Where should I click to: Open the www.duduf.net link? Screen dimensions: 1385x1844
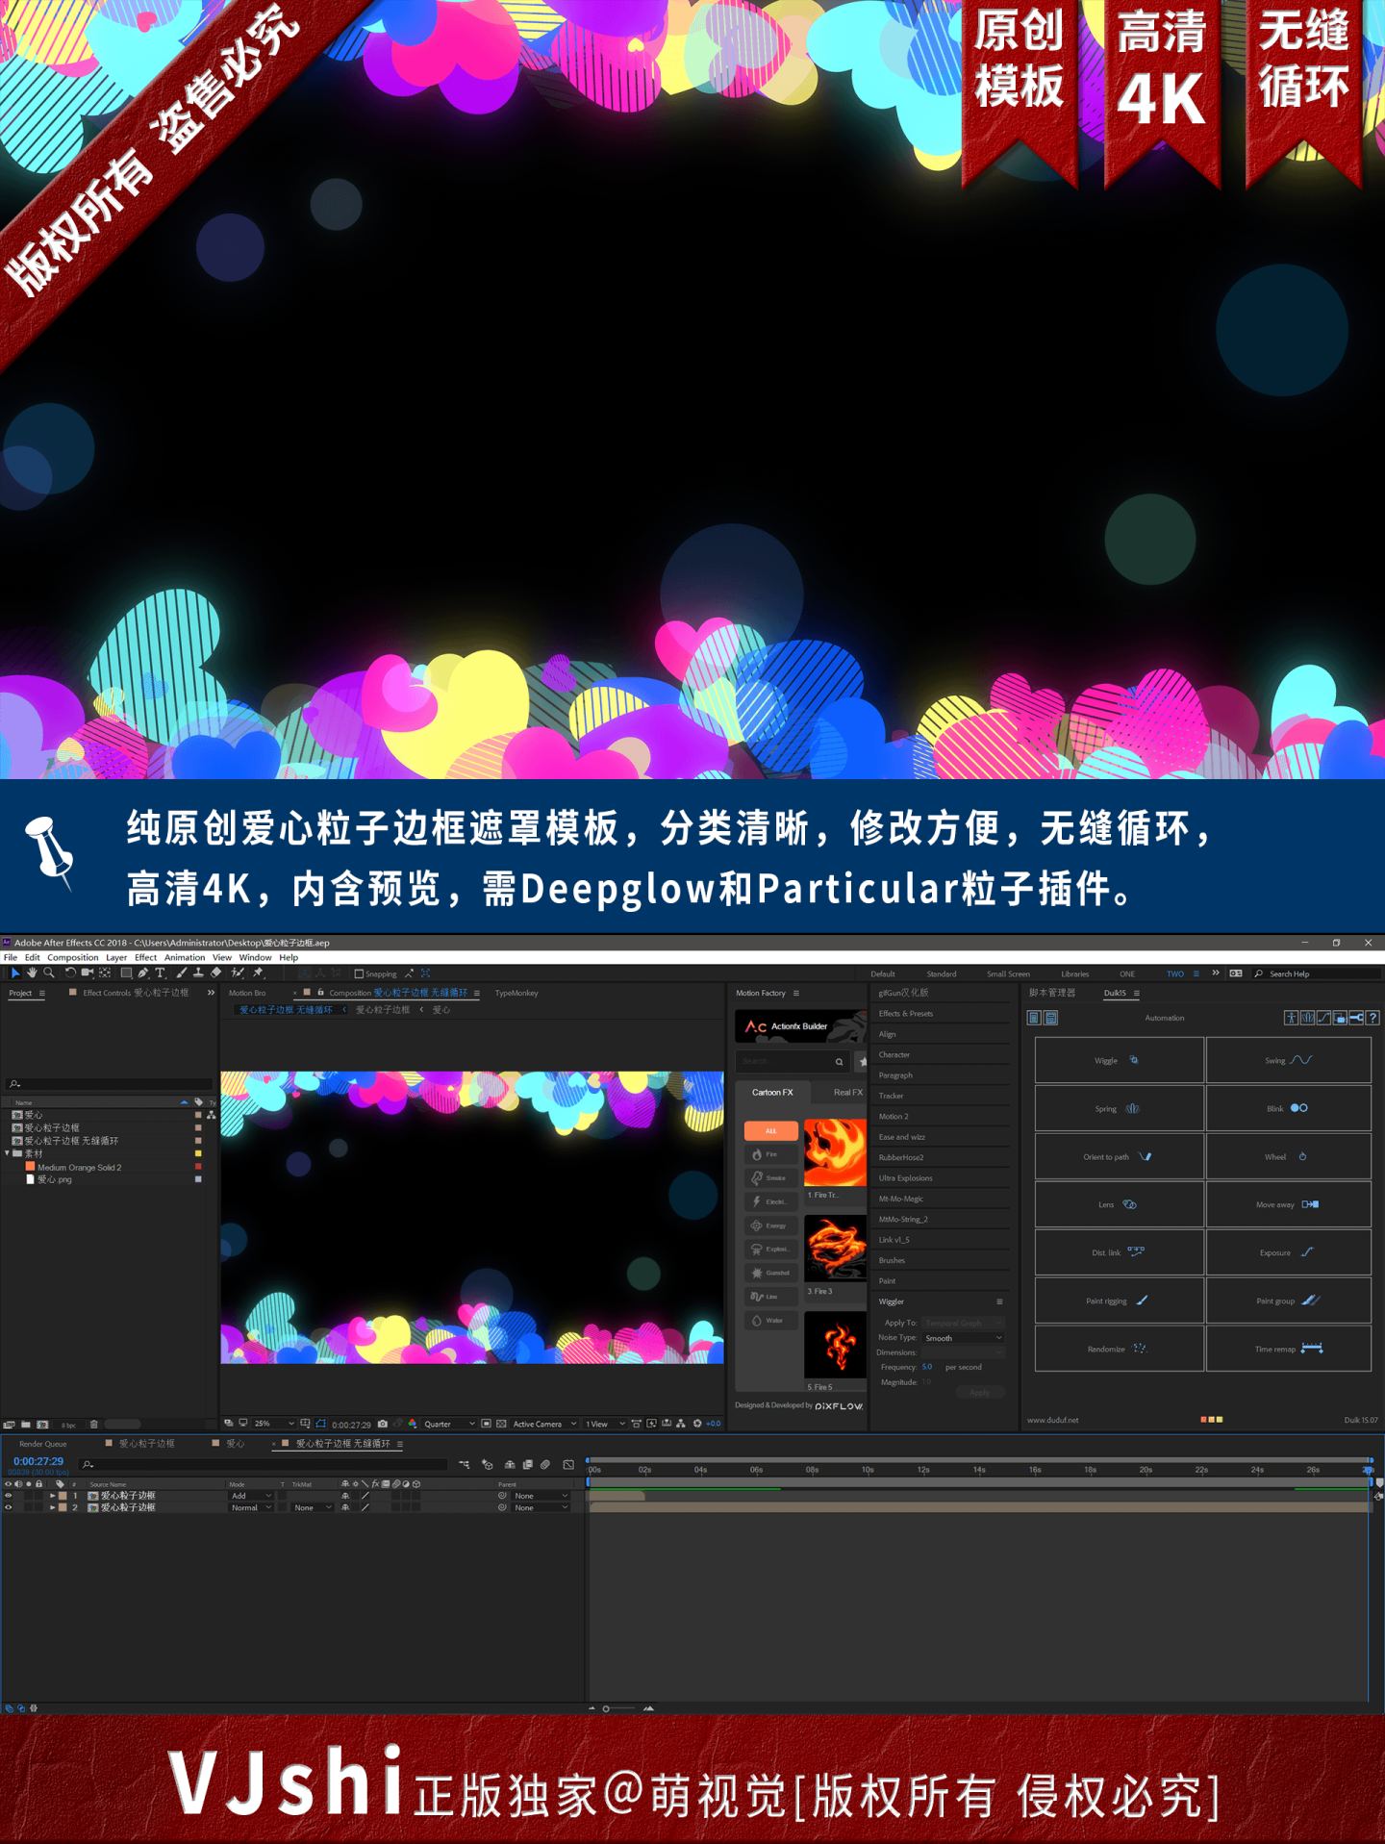(1053, 1420)
